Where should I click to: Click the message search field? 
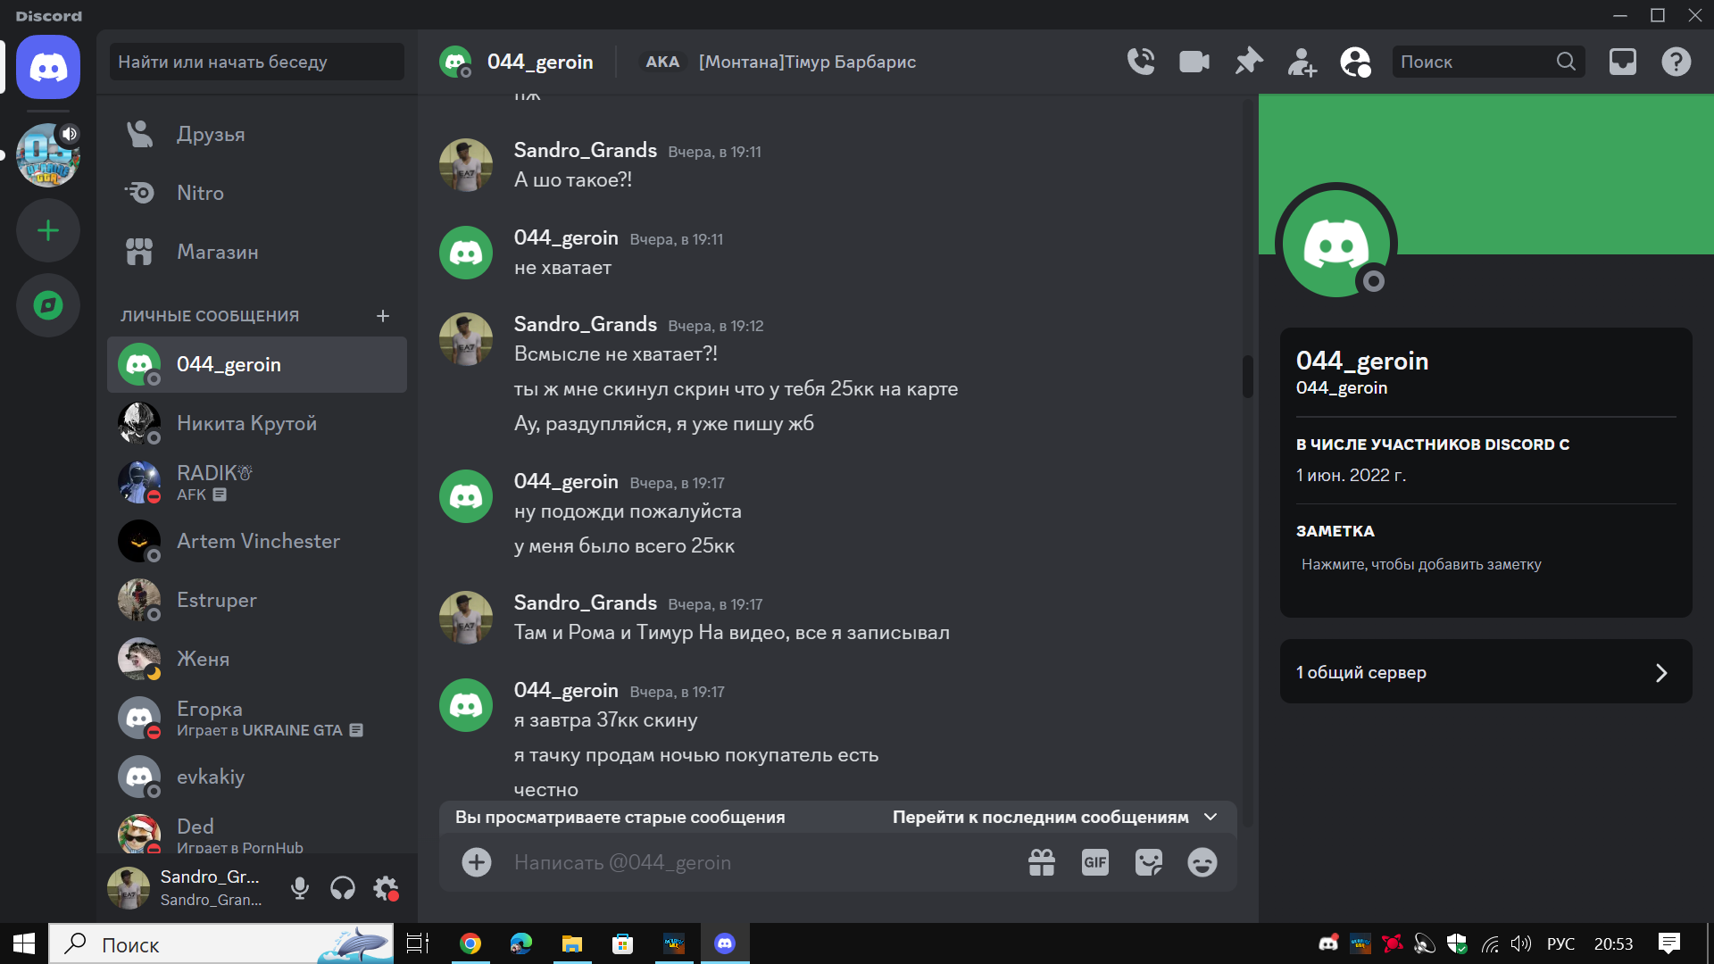(x=1489, y=62)
